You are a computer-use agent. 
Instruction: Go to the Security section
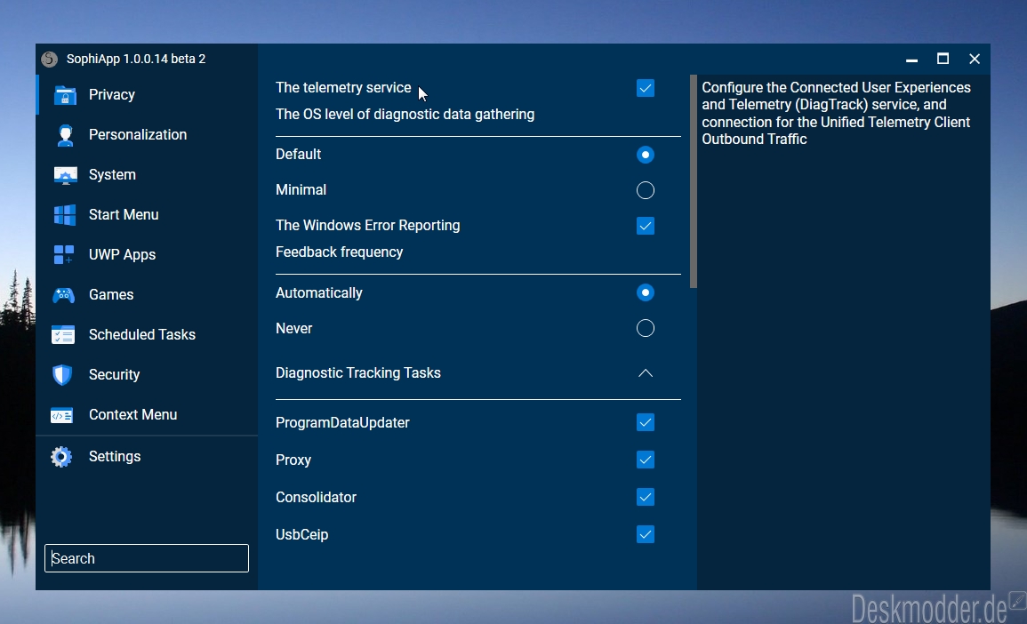pos(147,374)
